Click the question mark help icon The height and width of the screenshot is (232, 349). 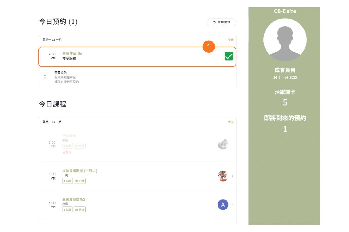45,77
